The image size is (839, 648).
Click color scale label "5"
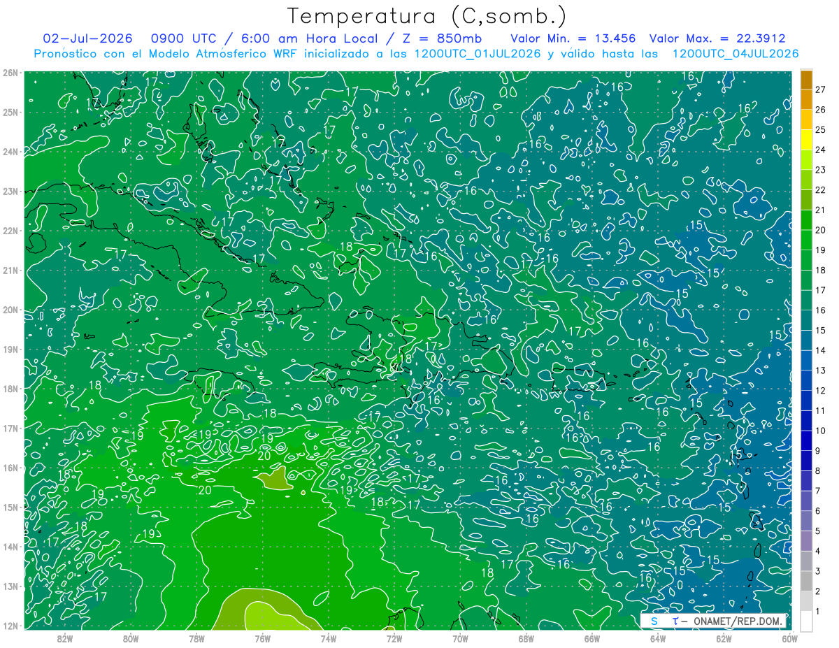click(818, 531)
